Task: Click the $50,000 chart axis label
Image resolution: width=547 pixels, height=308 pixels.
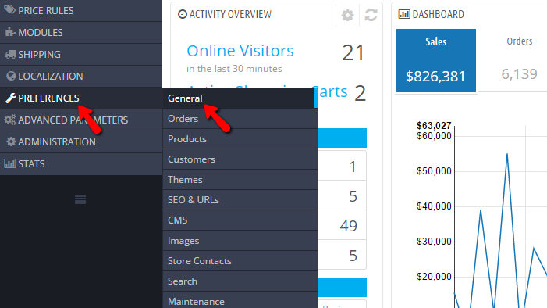Action: tap(434, 171)
